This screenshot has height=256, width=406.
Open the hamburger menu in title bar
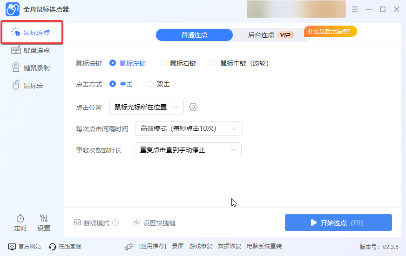pyautogui.click(x=355, y=9)
